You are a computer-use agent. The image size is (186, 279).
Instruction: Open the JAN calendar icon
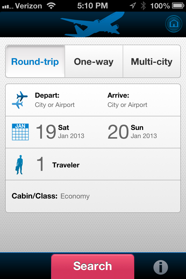[20, 132]
